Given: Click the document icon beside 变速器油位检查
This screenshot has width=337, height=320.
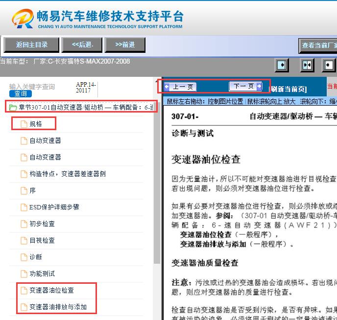Looking at the screenshot, I should click(24, 290).
